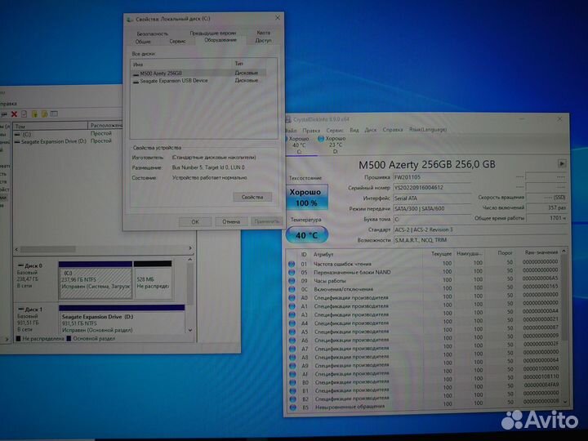The height and width of the screenshot is (441, 588).
Task: Click the down arrow of the disk pane scrollbar
Action: coord(190,331)
